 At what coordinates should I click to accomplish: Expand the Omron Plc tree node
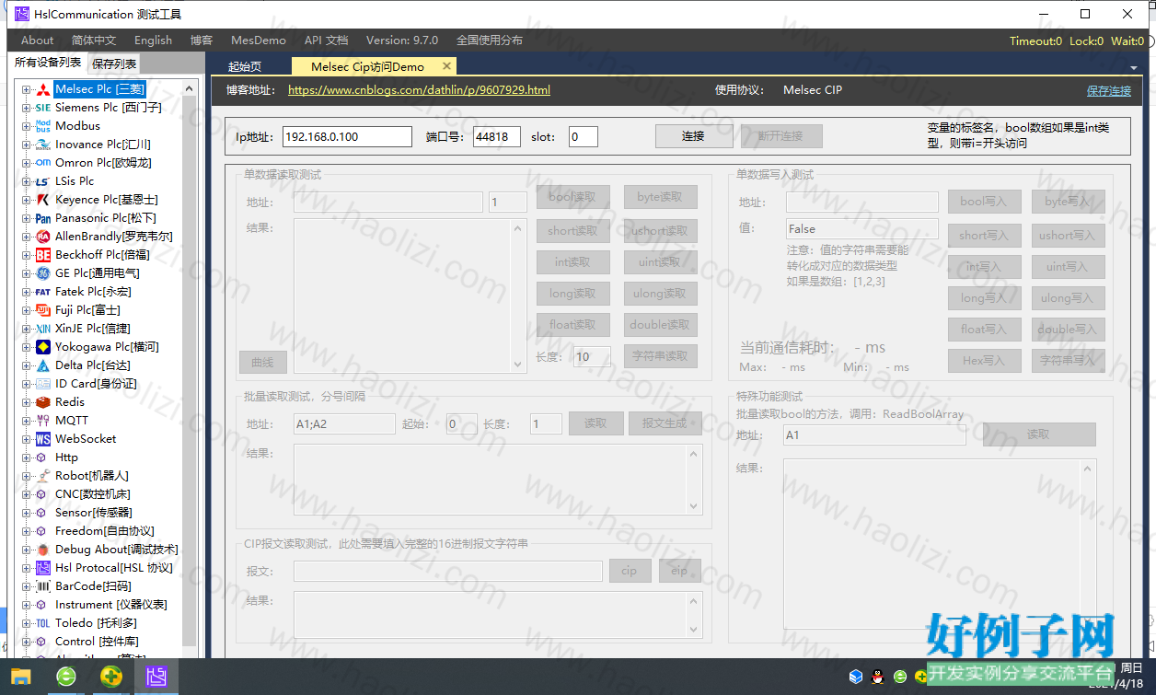26,163
